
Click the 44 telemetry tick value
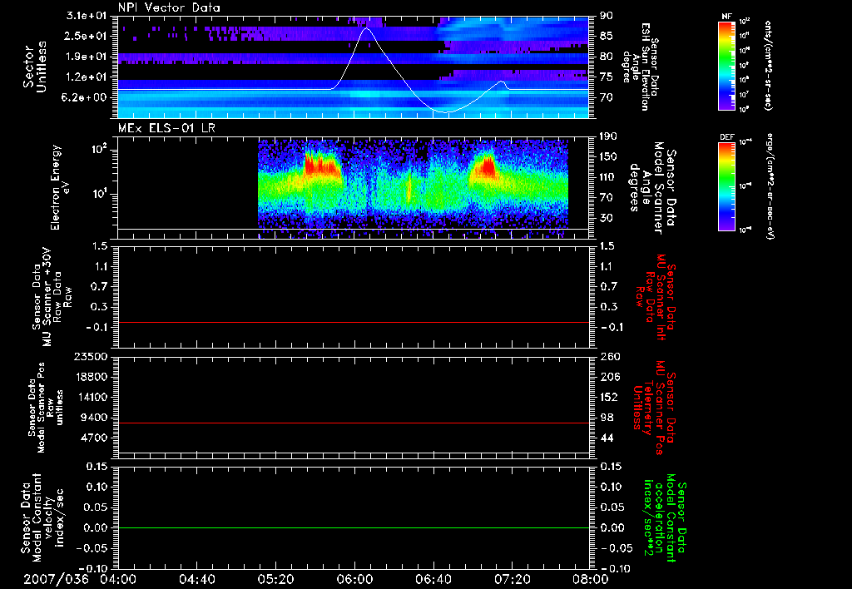coord(607,438)
